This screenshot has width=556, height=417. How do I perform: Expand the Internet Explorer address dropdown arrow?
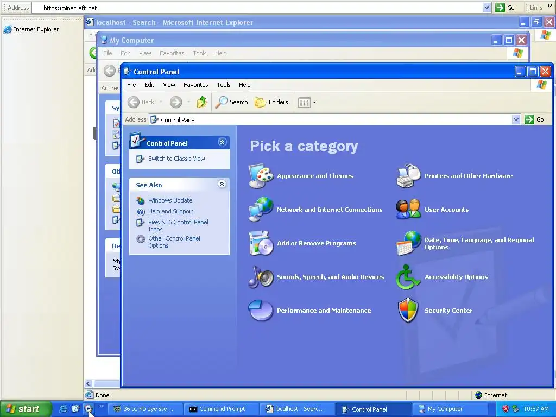(x=486, y=8)
